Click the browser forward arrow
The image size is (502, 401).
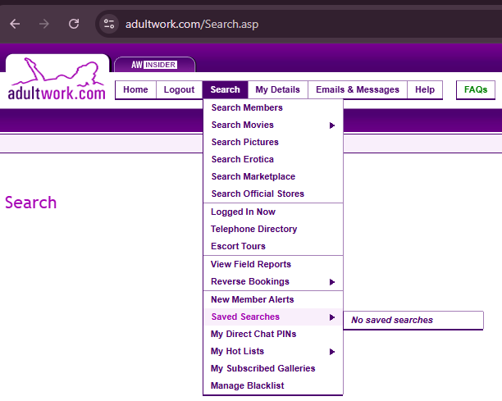click(44, 24)
